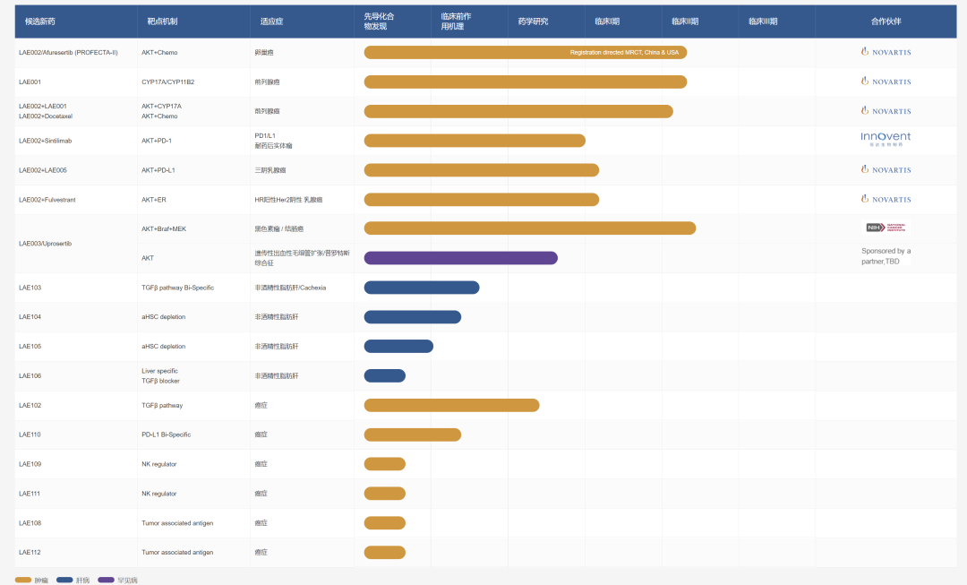Click the orange bar labeled Registration directed MRCT

tap(526, 53)
